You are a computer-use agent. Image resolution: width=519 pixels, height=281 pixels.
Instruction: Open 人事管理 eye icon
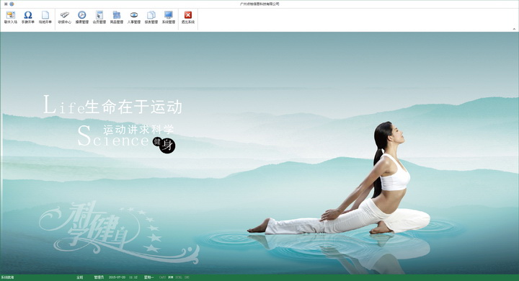click(134, 17)
